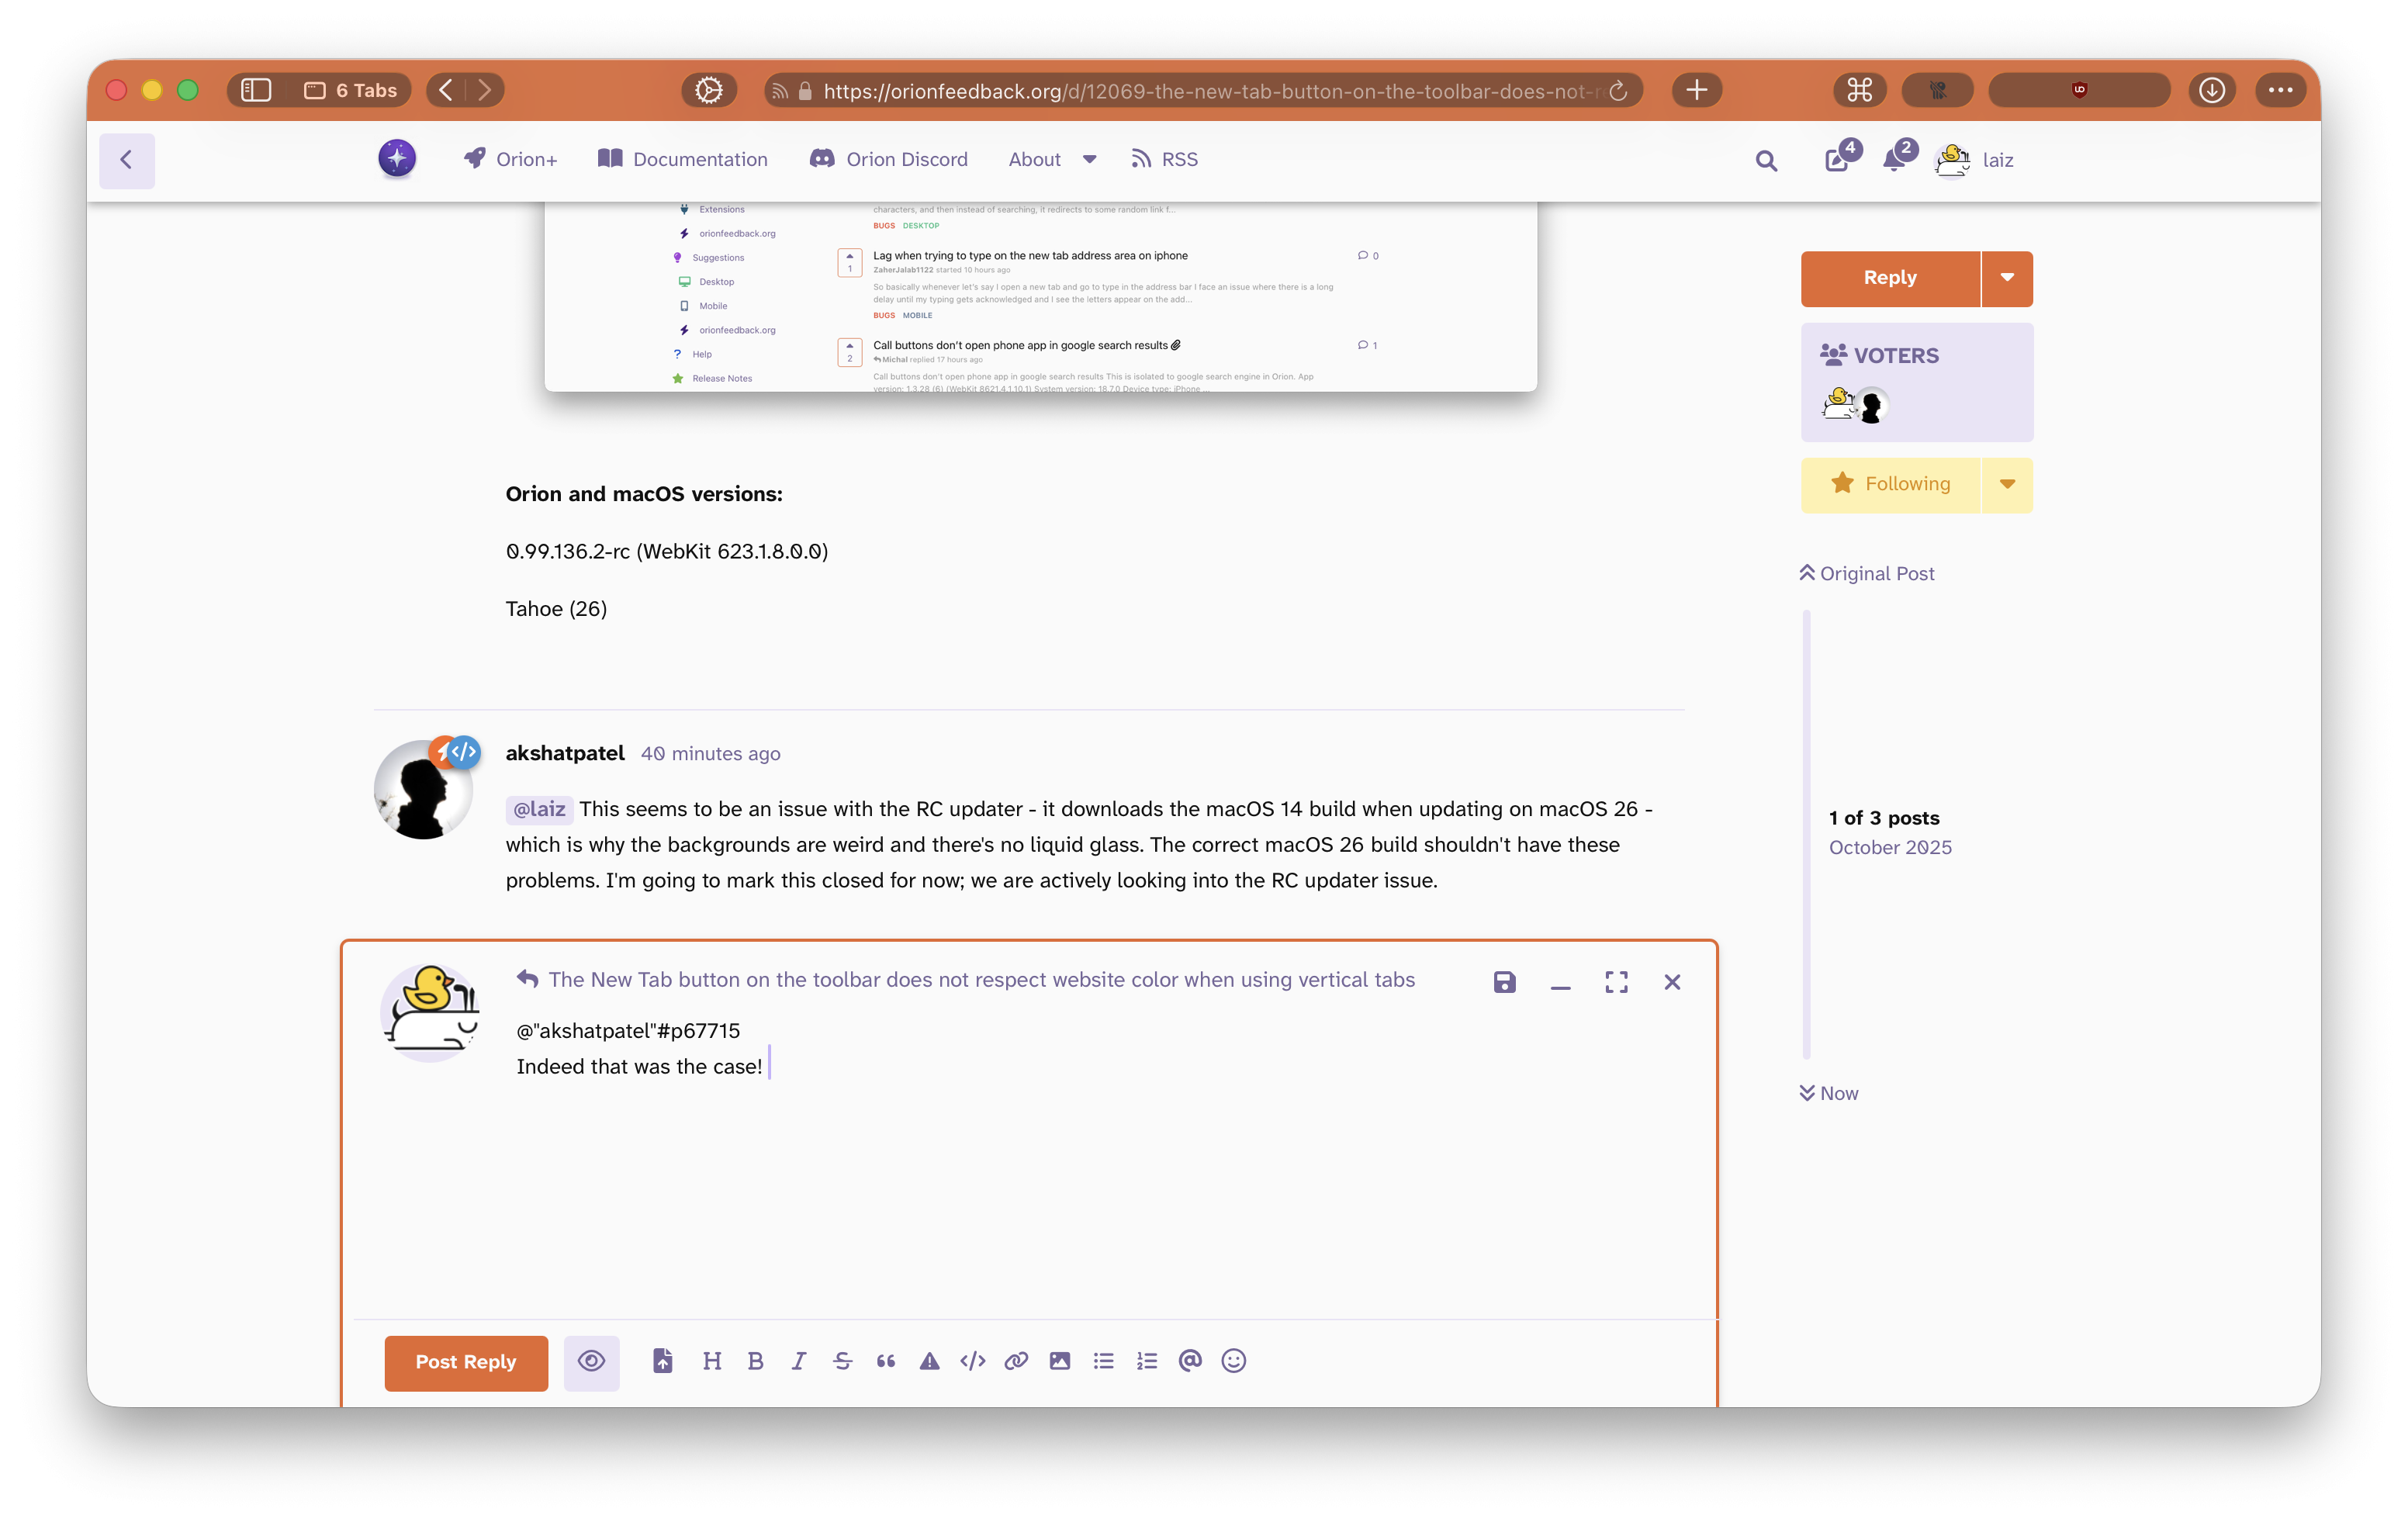2408x1522 pixels.
Task: Add an image to the reply
Action: (1059, 1361)
